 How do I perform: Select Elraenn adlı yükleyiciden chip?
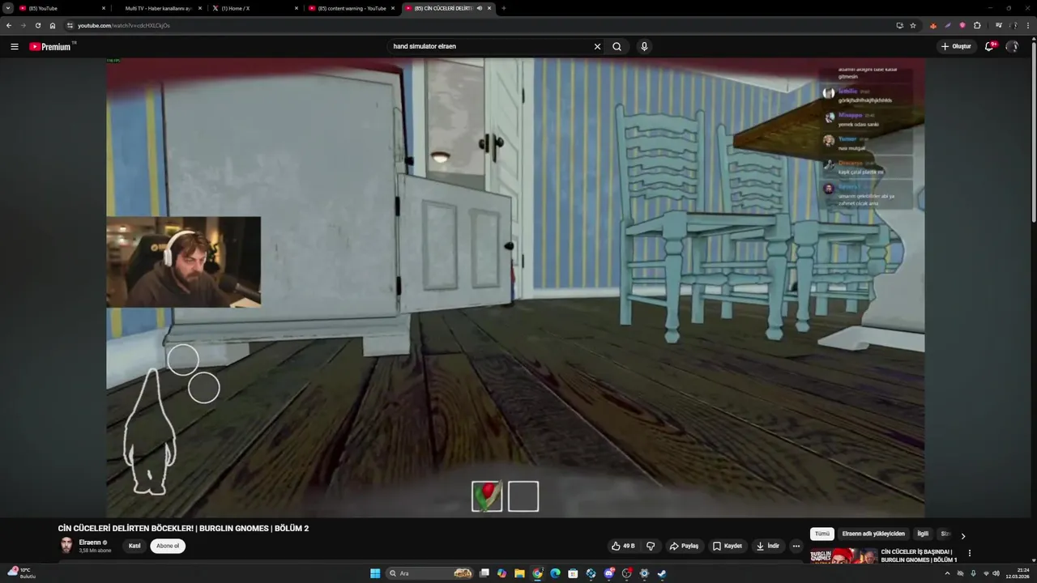(x=873, y=534)
